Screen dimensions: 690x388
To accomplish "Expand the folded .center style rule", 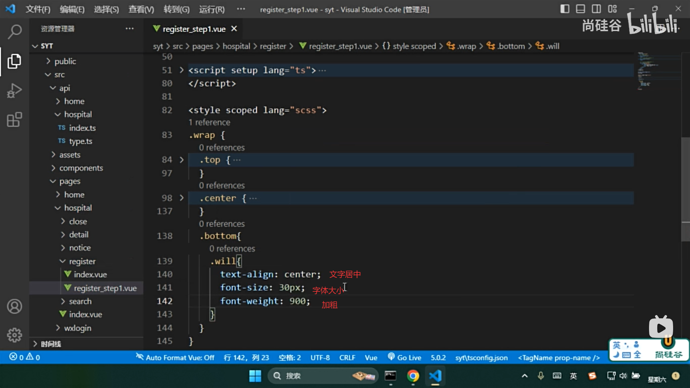I will click(181, 198).
